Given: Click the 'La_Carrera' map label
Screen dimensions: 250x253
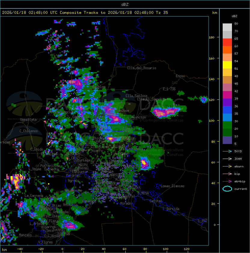Looking at the screenshot, I should pos(34,196).
